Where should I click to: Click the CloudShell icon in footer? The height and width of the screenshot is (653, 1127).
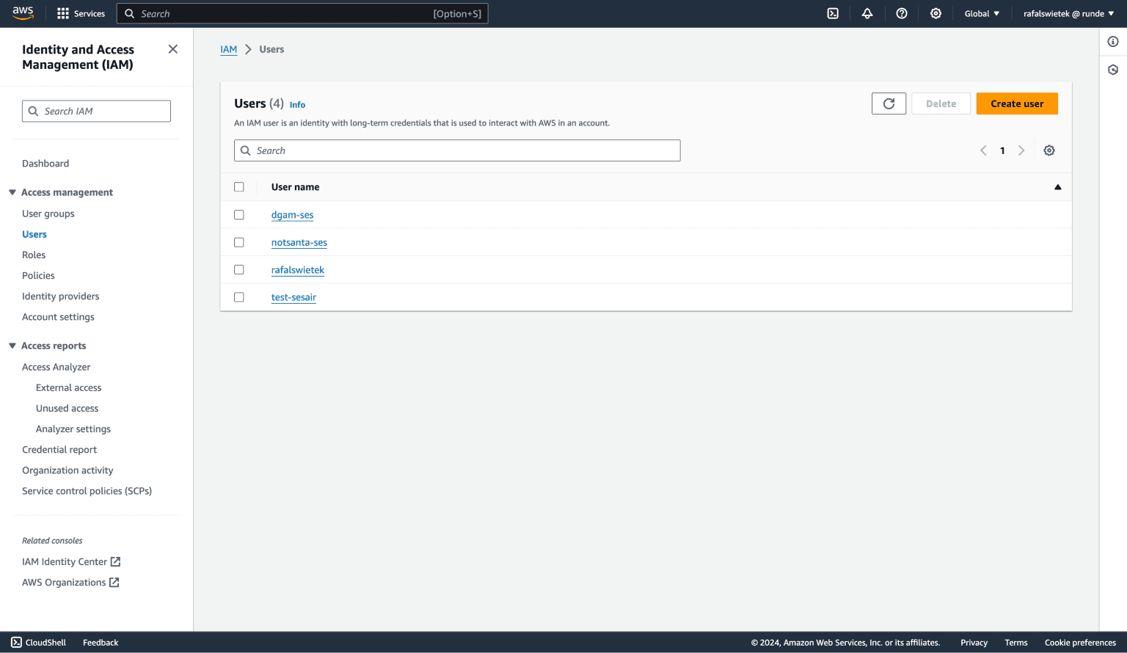tap(16, 642)
